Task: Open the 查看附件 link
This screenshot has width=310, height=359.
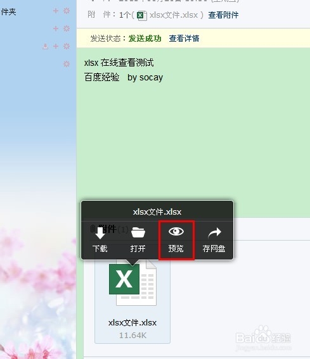Action: 223,15
